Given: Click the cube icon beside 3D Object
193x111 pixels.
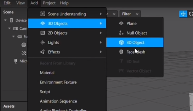Looking at the screenshot, I should (121, 42).
